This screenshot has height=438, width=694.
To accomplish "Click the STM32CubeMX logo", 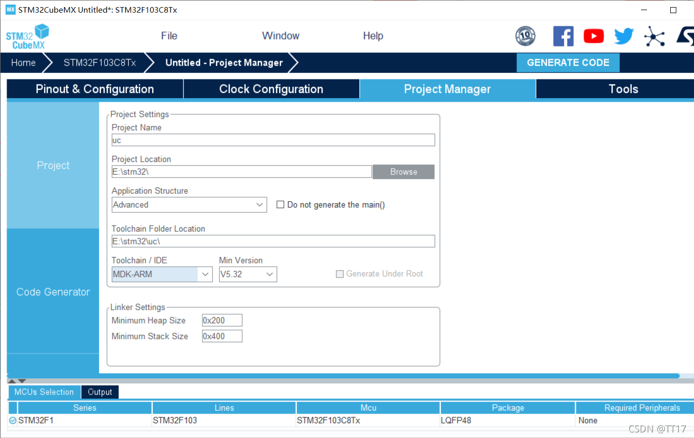I will pos(27,36).
